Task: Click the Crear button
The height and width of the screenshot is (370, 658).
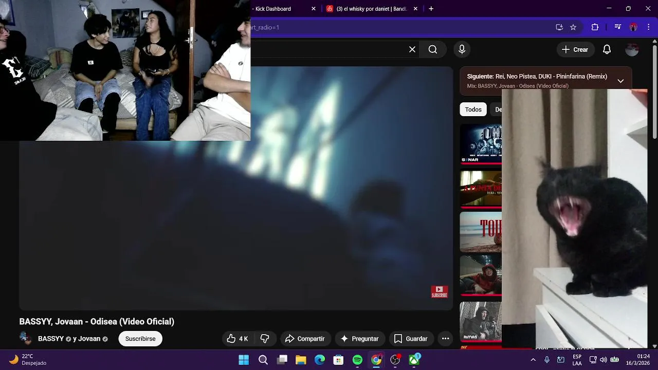Action: (x=575, y=49)
